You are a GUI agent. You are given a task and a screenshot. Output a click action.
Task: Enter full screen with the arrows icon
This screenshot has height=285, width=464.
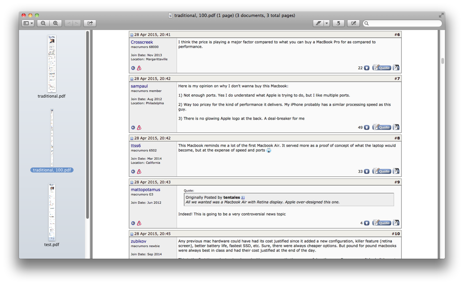point(441,15)
